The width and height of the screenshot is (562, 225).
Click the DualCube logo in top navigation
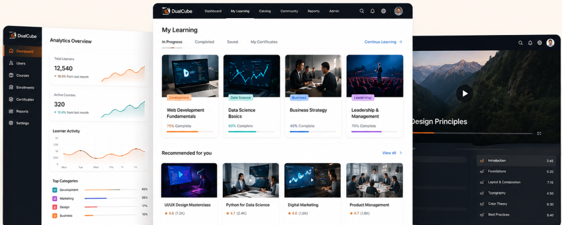point(177,11)
